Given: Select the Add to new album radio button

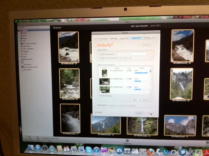Looking at the screenshot, I should [100, 55].
